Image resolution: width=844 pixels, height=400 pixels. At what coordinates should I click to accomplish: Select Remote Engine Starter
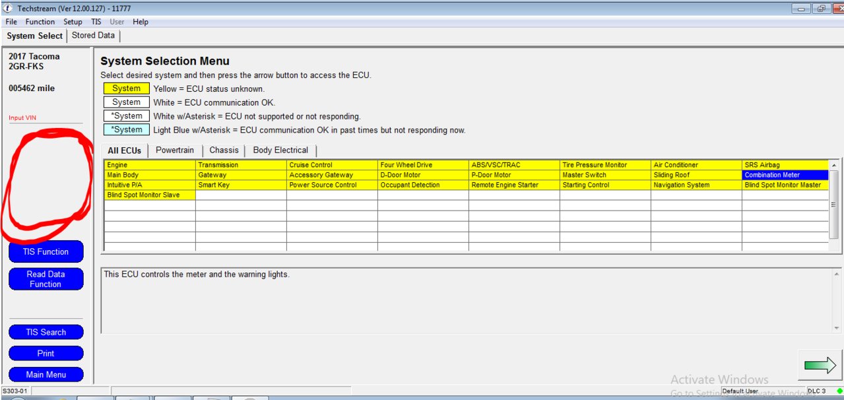coord(515,185)
